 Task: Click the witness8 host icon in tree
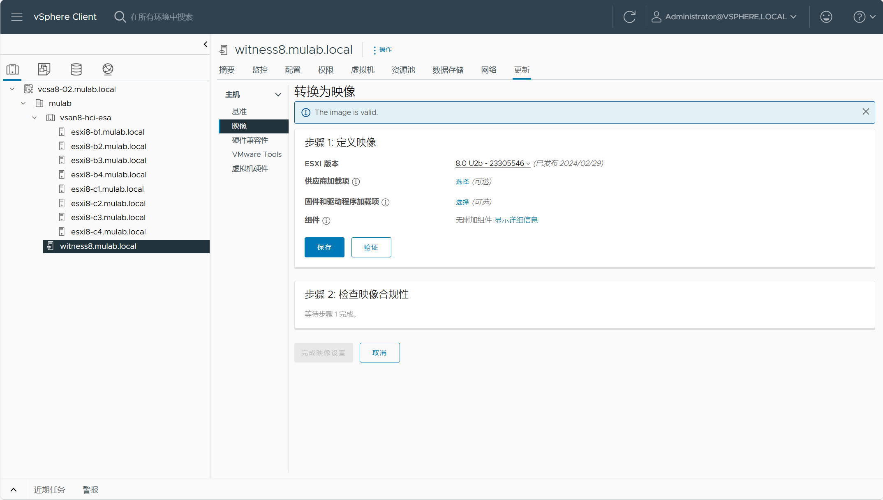[x=50, y=246]
